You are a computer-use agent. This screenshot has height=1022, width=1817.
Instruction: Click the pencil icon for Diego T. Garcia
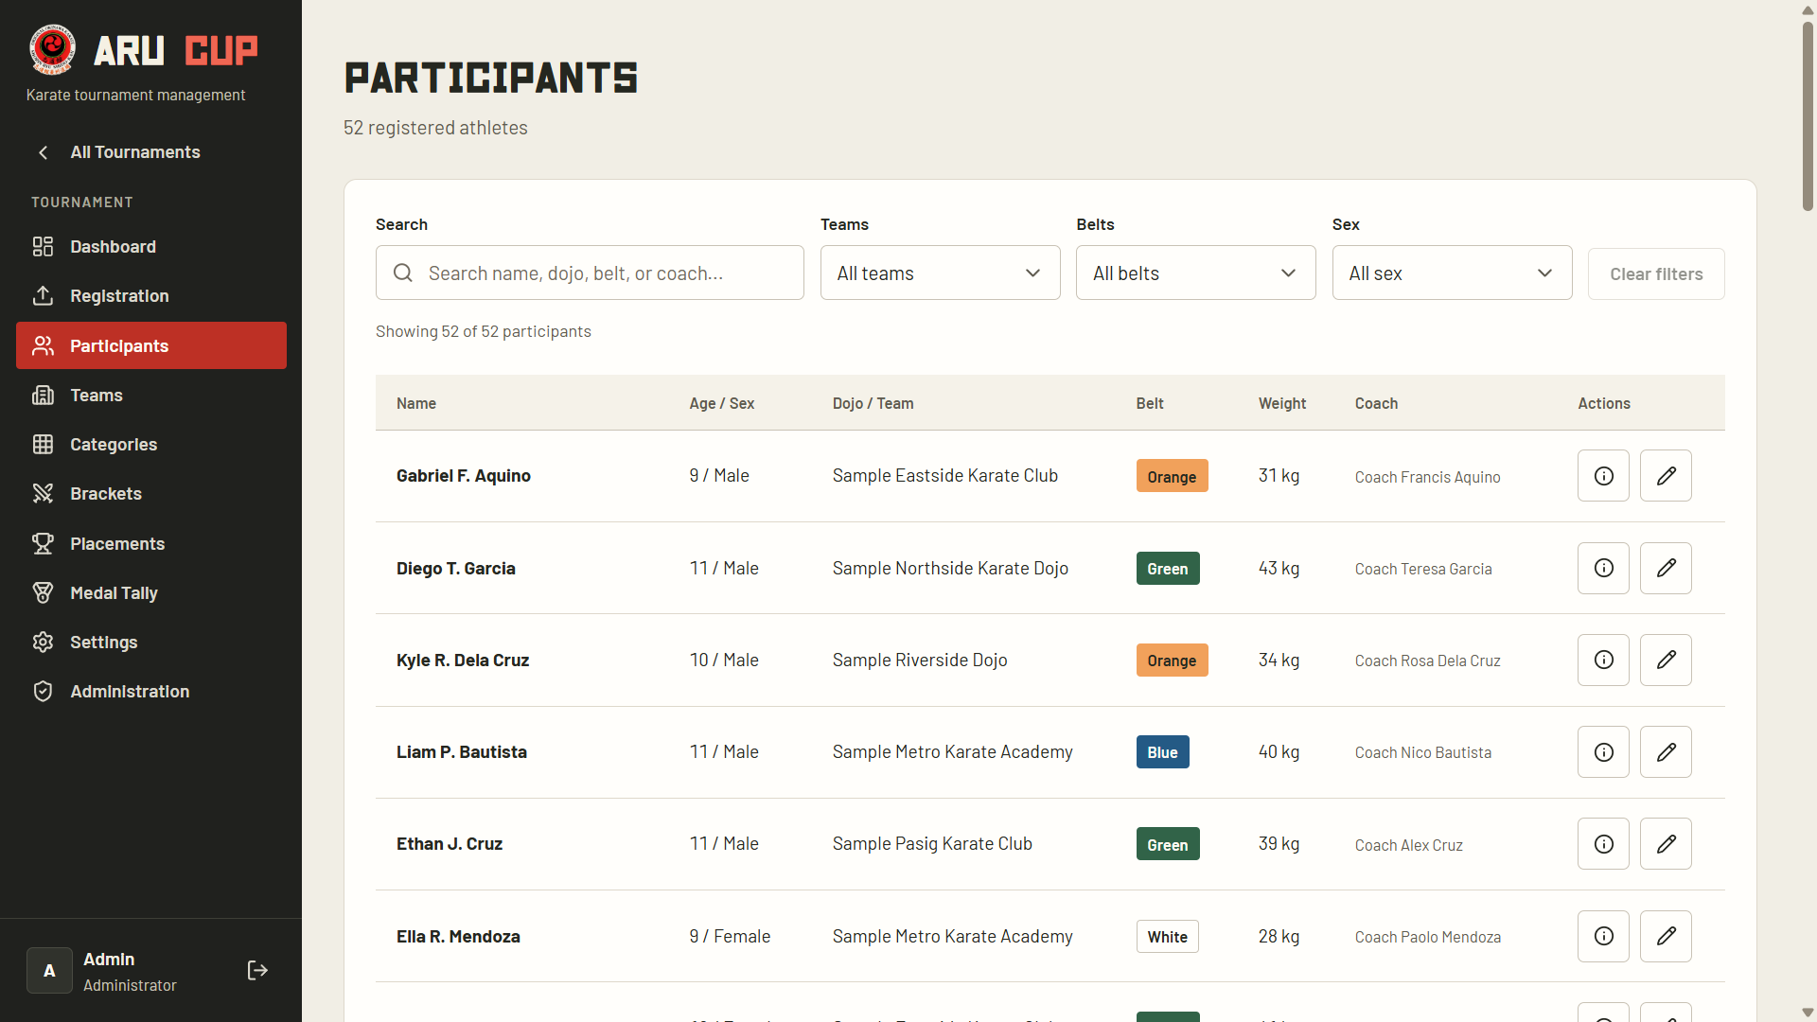1666,568
